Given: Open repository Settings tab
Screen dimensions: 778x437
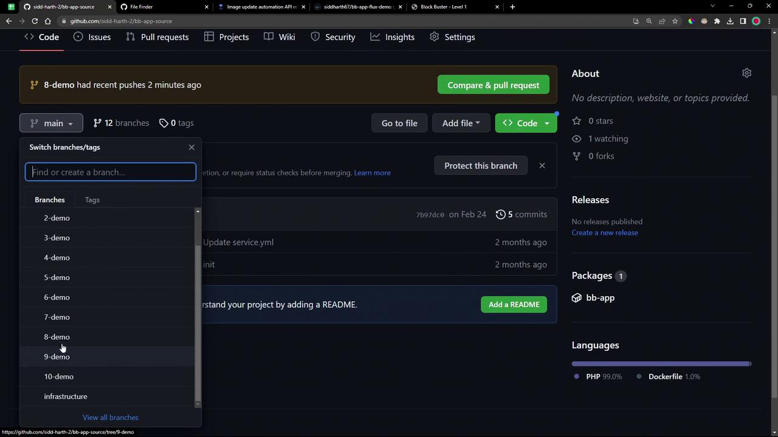Looking at the screenshot, I should click(452, 37).
